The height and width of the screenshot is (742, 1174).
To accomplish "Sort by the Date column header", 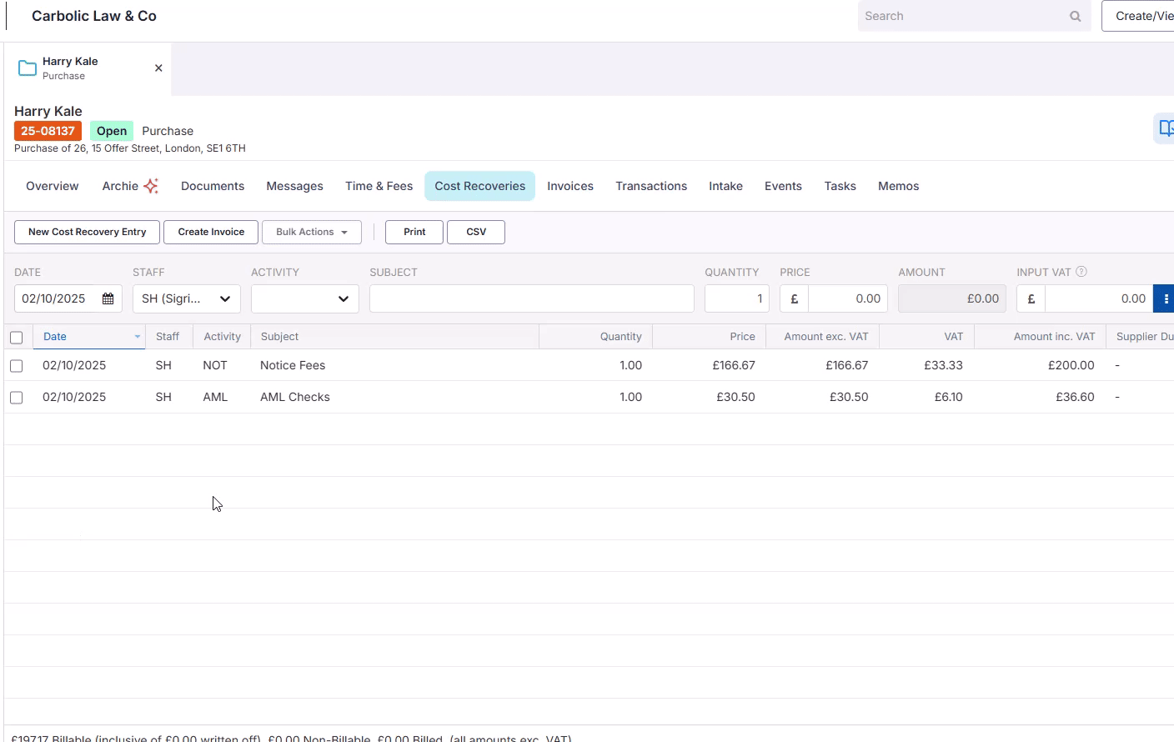I will click(x=56, y=337).
